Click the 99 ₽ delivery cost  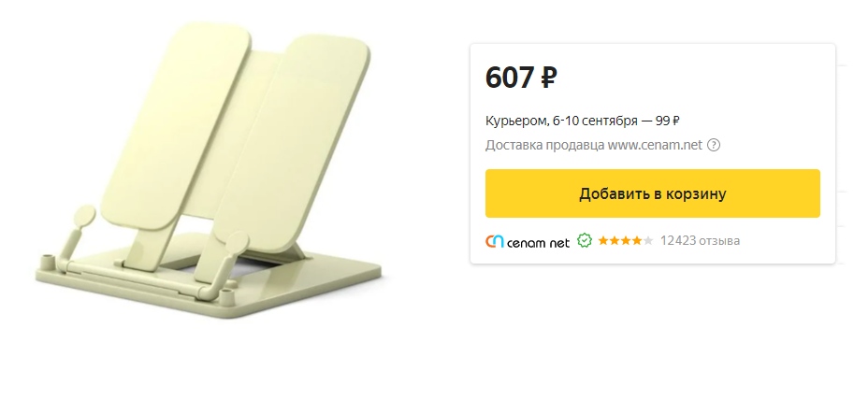point(667,121)
